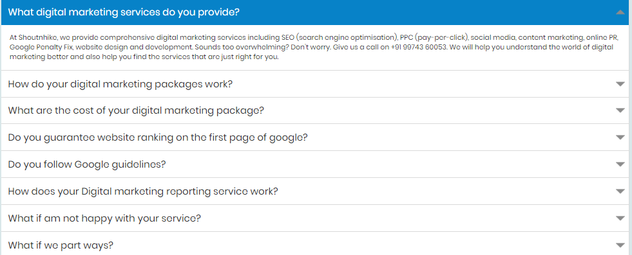Click 'SEO (search engine optimisation)' text in answer
The image size is (632, 255).
(340, 37)
